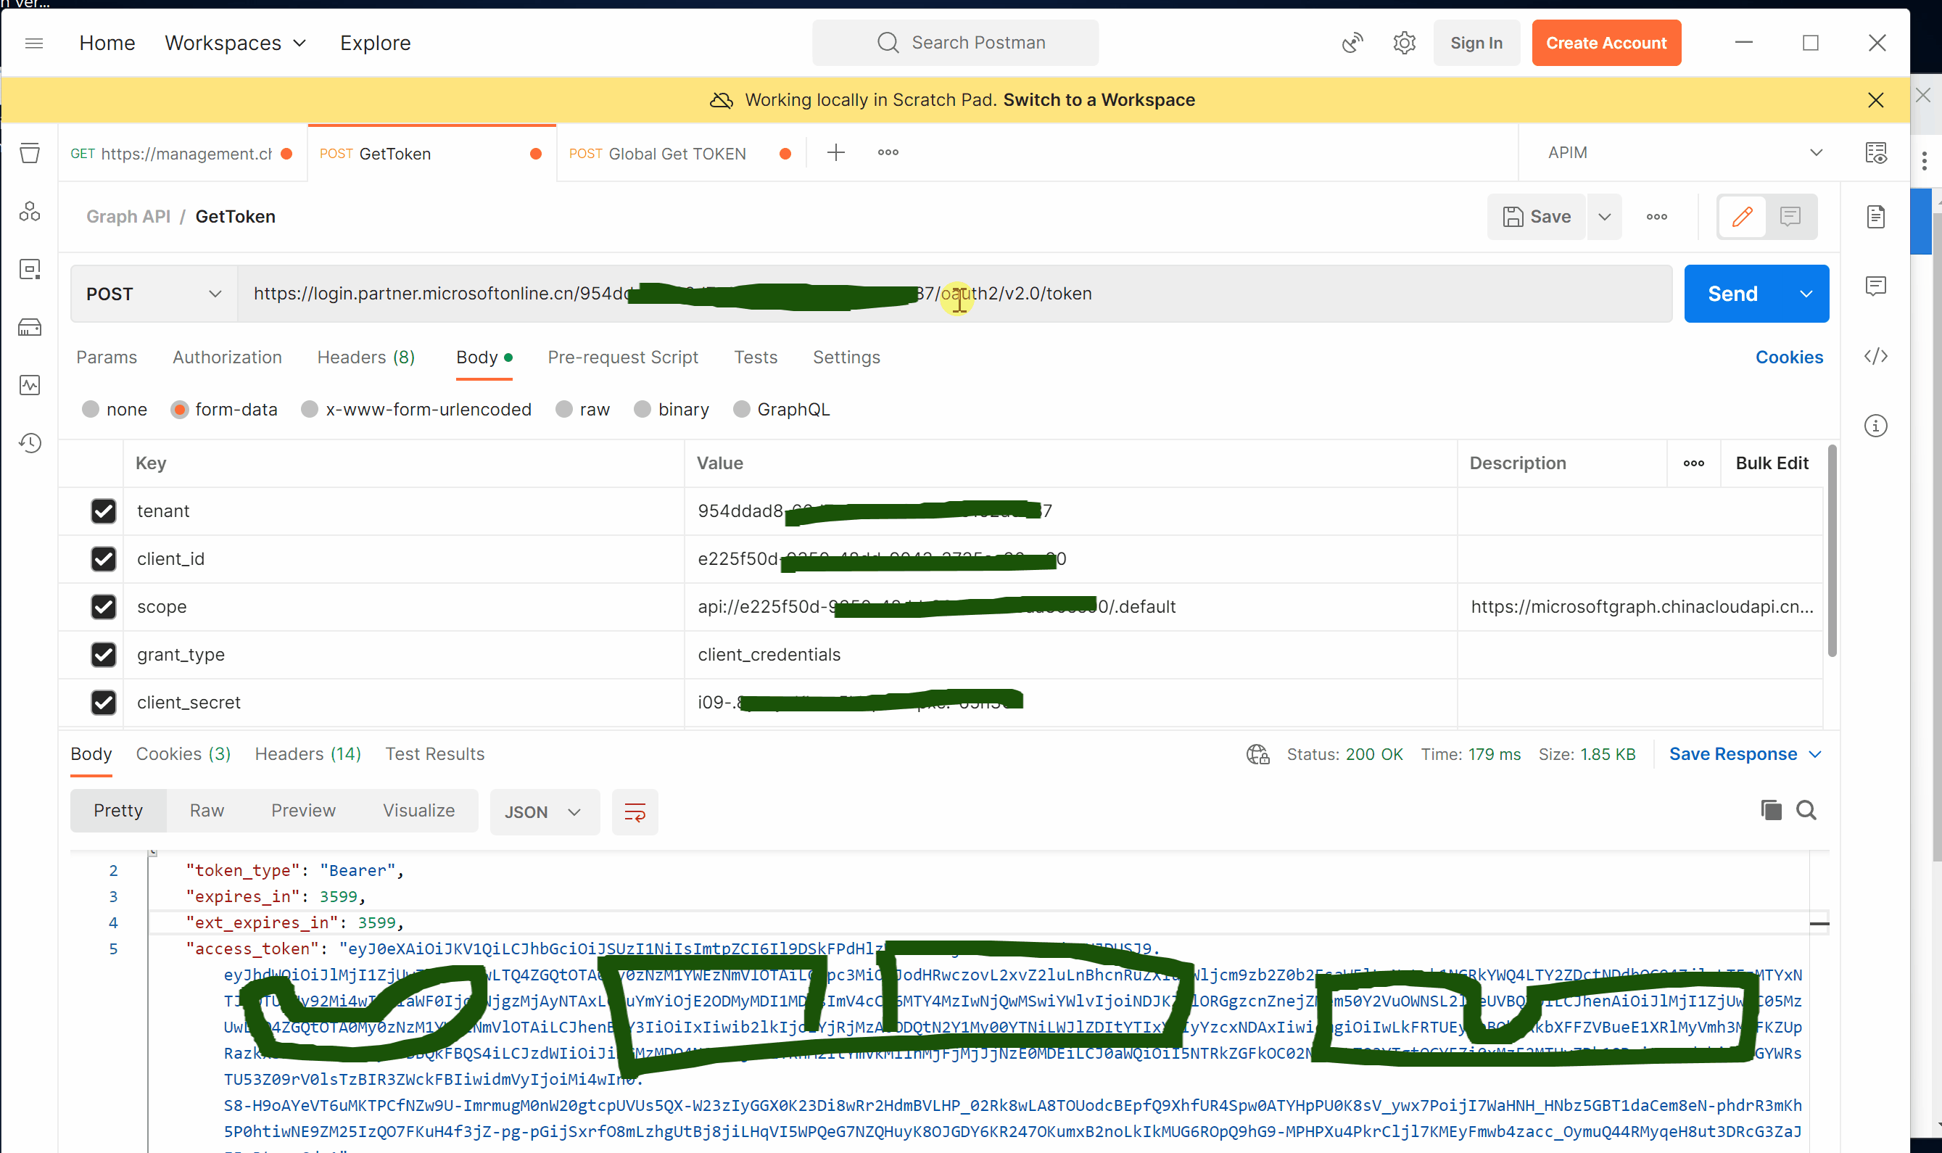Select the x-www-form-urlencoded body type
The height and width of the screenshot is (1153, 1942).
click(310, 410)
